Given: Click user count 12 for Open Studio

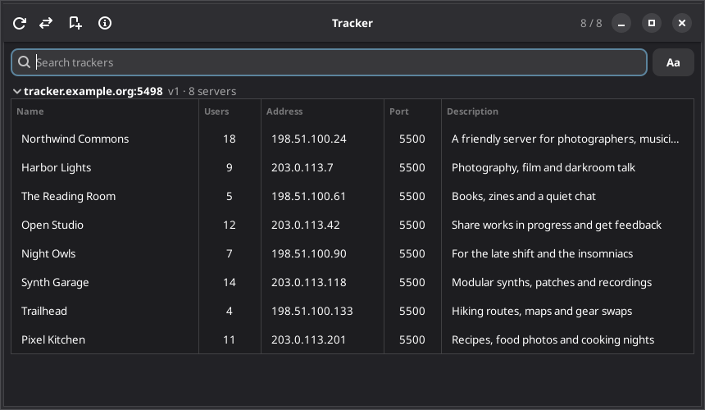Looking at the screenshot, I should tap(230, 225).
